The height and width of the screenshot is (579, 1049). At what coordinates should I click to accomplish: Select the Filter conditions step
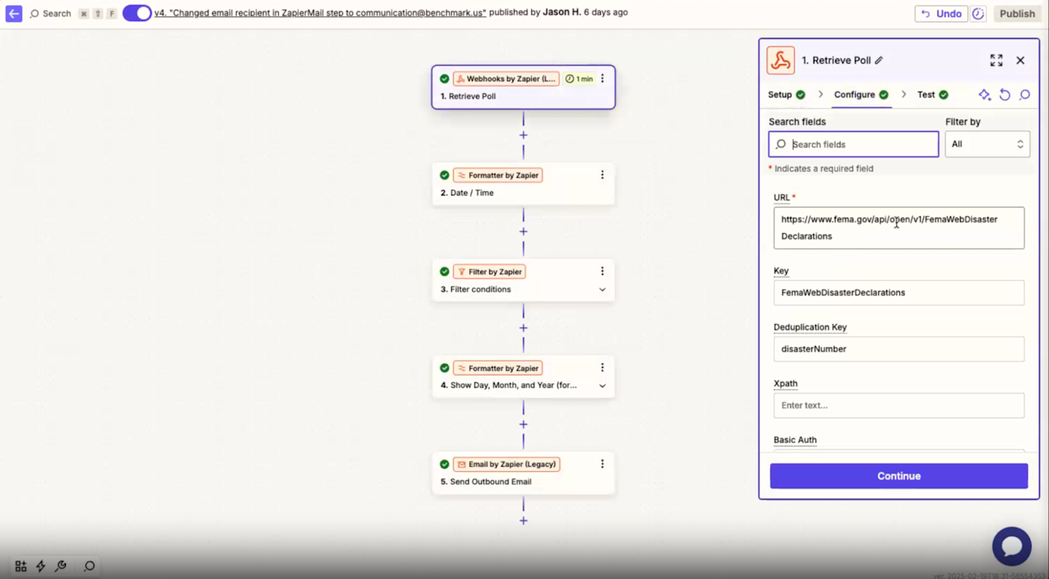tap(523, 280)
